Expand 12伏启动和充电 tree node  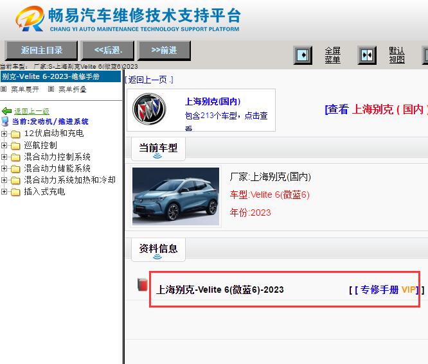click(x=4, y=134)
